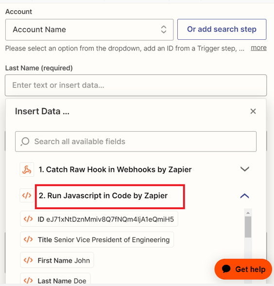The image size is (274, 286).
Task: Click into the Last Name required field
Action: pyautogui.click(x=136, y=85)
